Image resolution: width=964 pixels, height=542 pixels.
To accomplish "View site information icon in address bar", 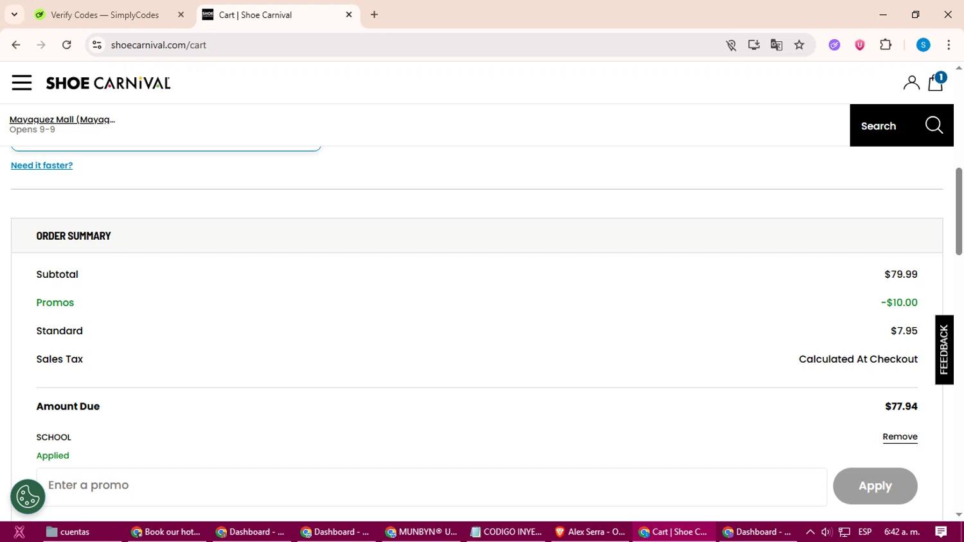I will pos(97,45).
